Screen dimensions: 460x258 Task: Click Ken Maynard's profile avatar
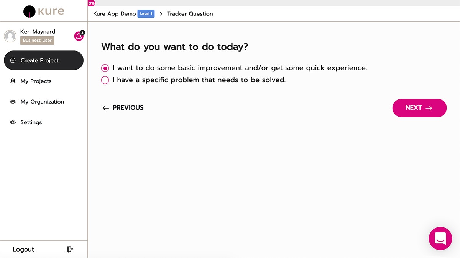(10, 36)
